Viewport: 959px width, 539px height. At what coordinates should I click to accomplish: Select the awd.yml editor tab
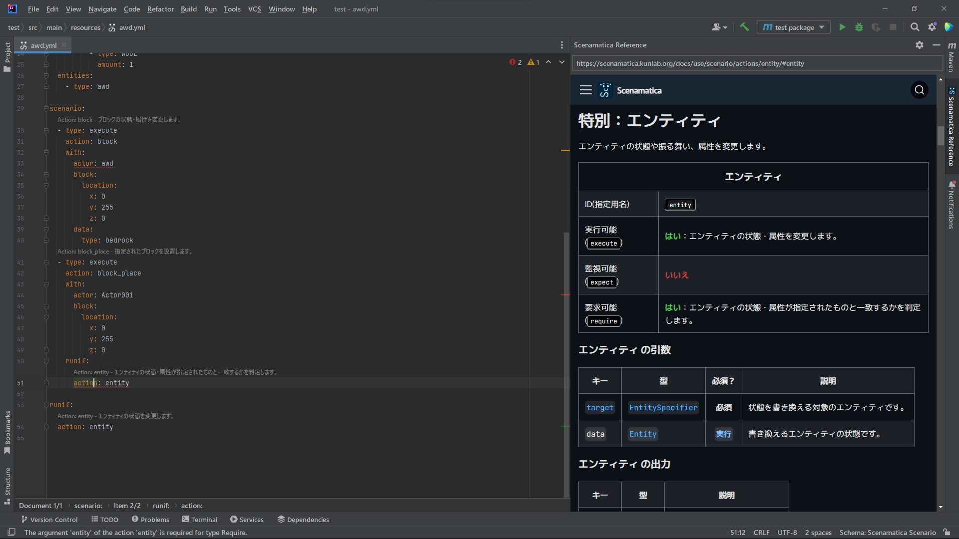point(43,45)
